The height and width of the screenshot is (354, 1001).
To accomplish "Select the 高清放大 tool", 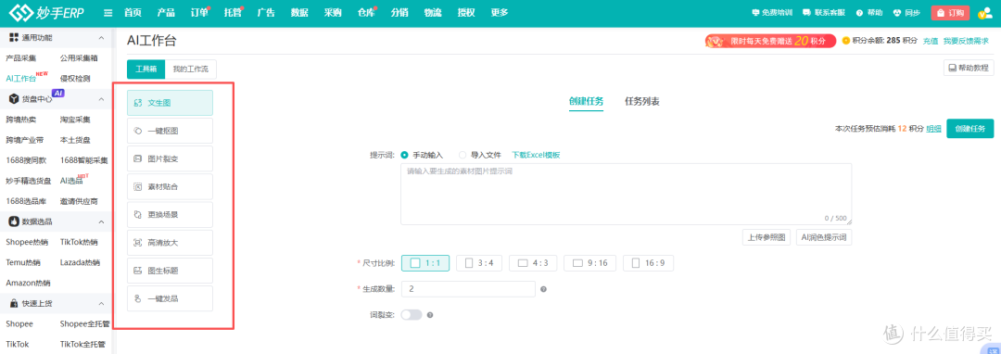I will (170, 243).
